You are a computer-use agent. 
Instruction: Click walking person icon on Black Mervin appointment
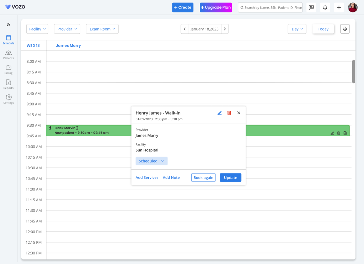pyautogui.click(x=50, y=128)
